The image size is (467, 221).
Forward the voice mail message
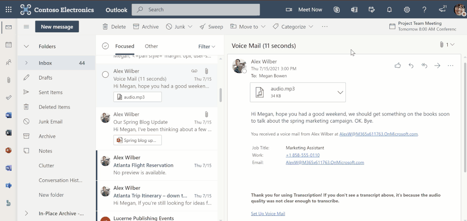pos(438,66)
